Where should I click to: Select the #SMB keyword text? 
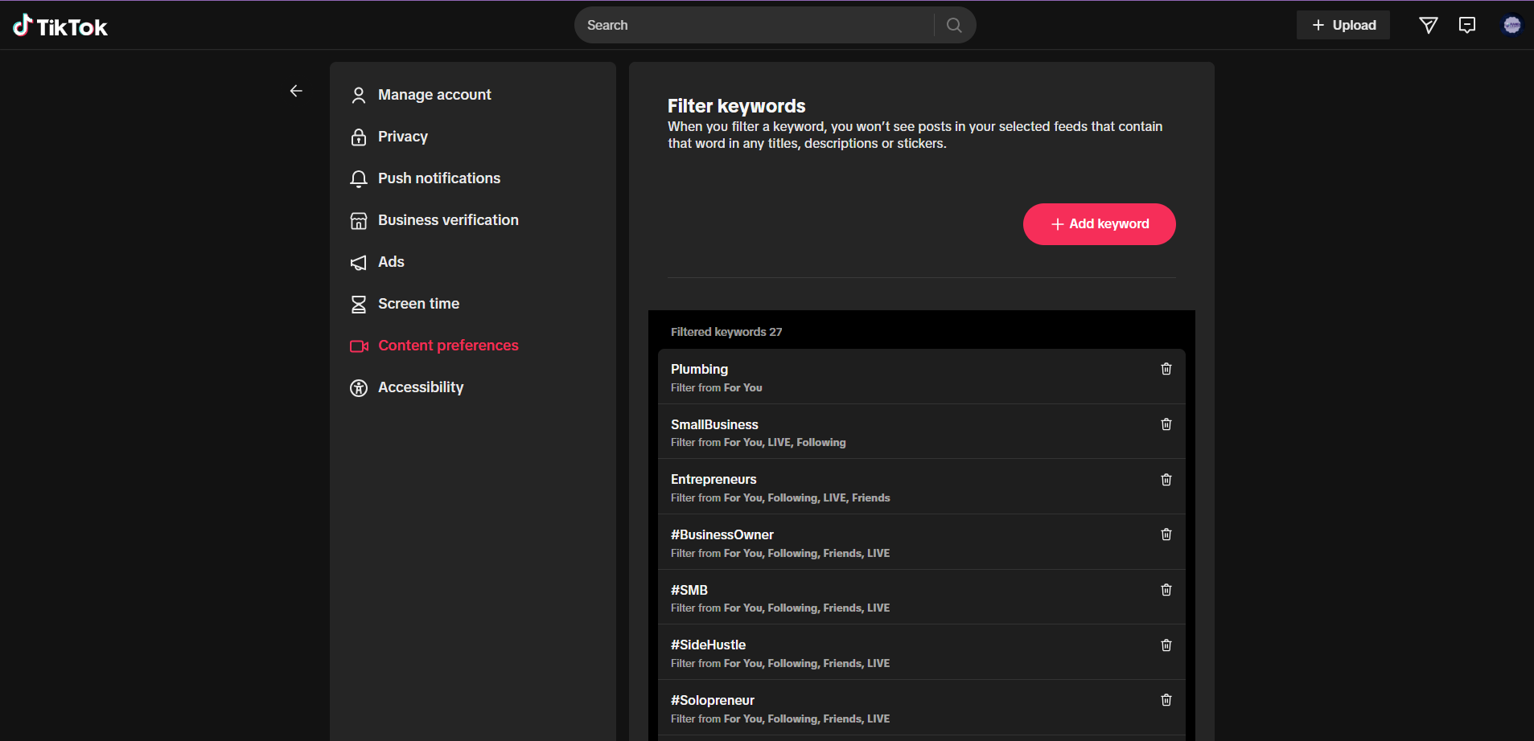tap(689, 590)
